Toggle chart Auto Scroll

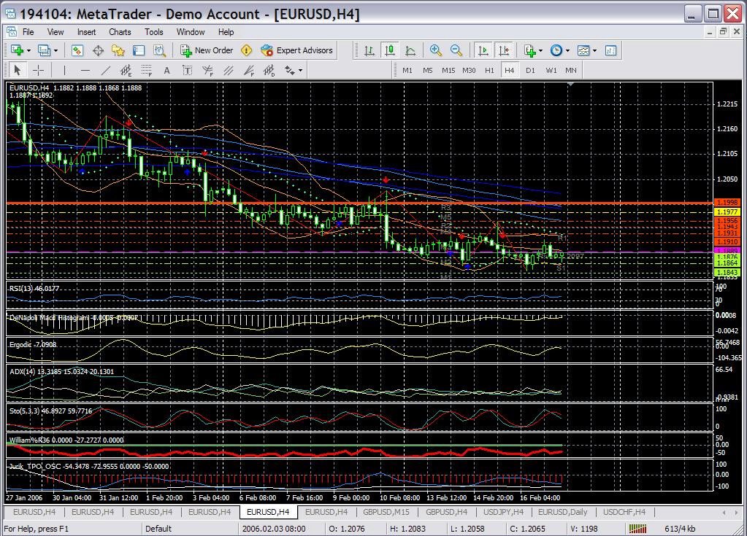tap(483, 50)
